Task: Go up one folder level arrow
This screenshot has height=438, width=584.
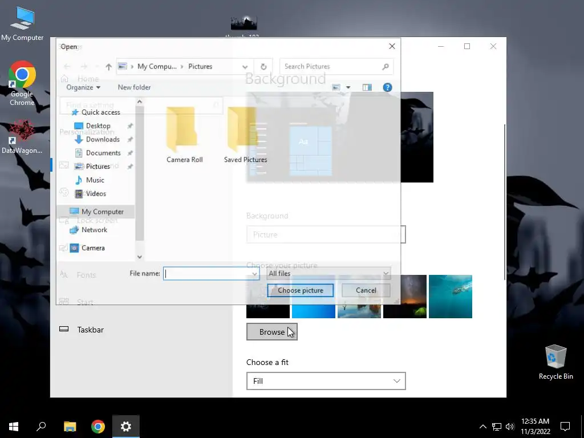Action: click(x=108, y=67)
